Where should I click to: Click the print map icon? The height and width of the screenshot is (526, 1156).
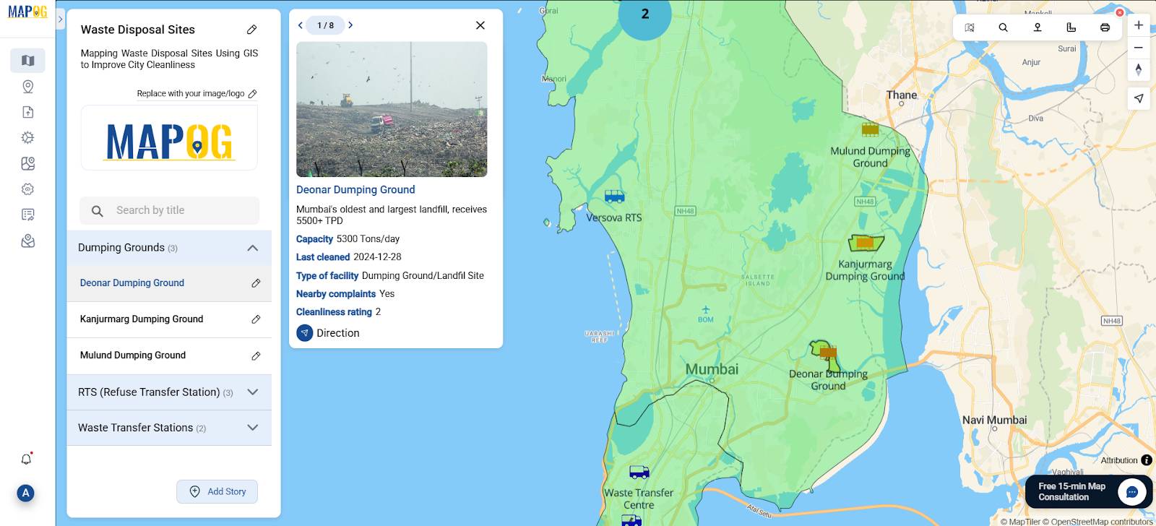click(x=1105, y=27)
